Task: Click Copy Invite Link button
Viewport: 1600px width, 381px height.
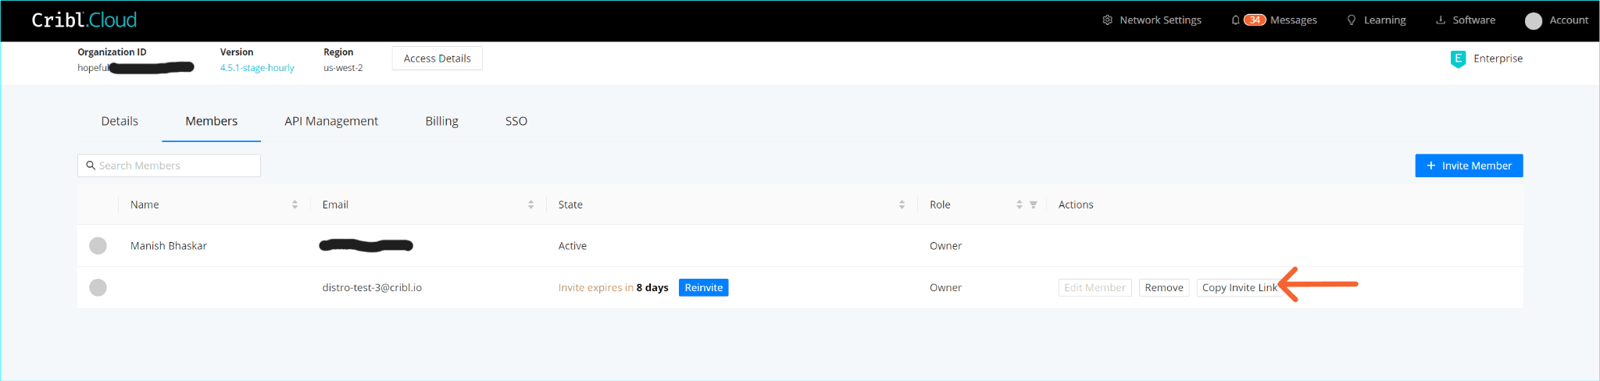Action: tap(1239, 287)
